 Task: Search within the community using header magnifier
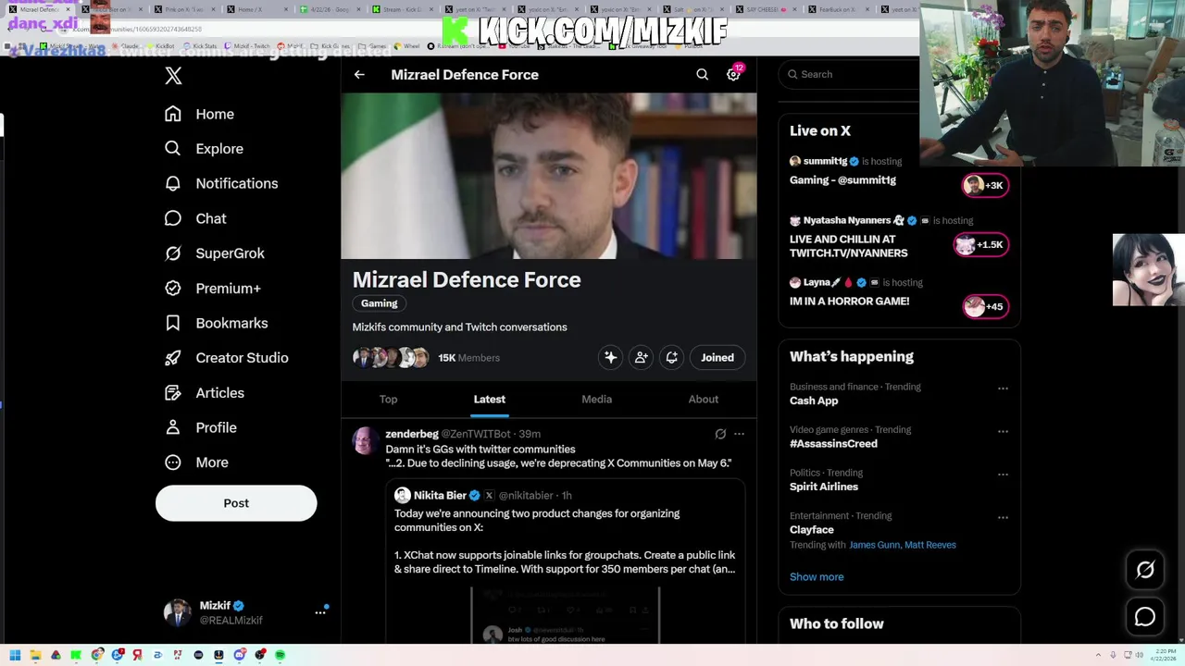(x=702, y=74)
